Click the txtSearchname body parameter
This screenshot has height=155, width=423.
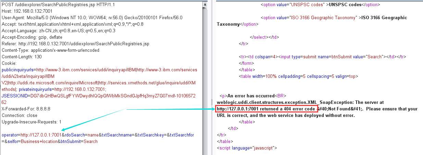click(116, 135)
